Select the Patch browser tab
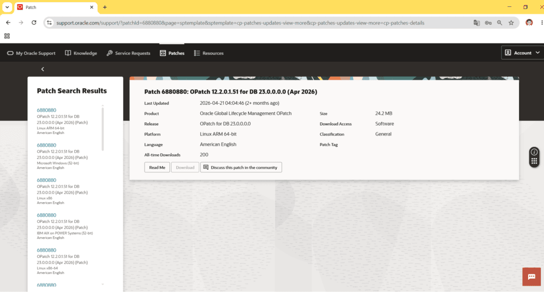544x292 pixels. point(55,7)
